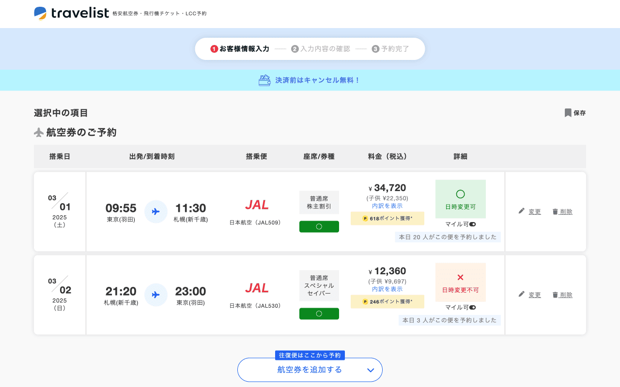620x387 pixels.
Task: Click plane icon between 09:55 and 11:30
Action: (156, 211)
